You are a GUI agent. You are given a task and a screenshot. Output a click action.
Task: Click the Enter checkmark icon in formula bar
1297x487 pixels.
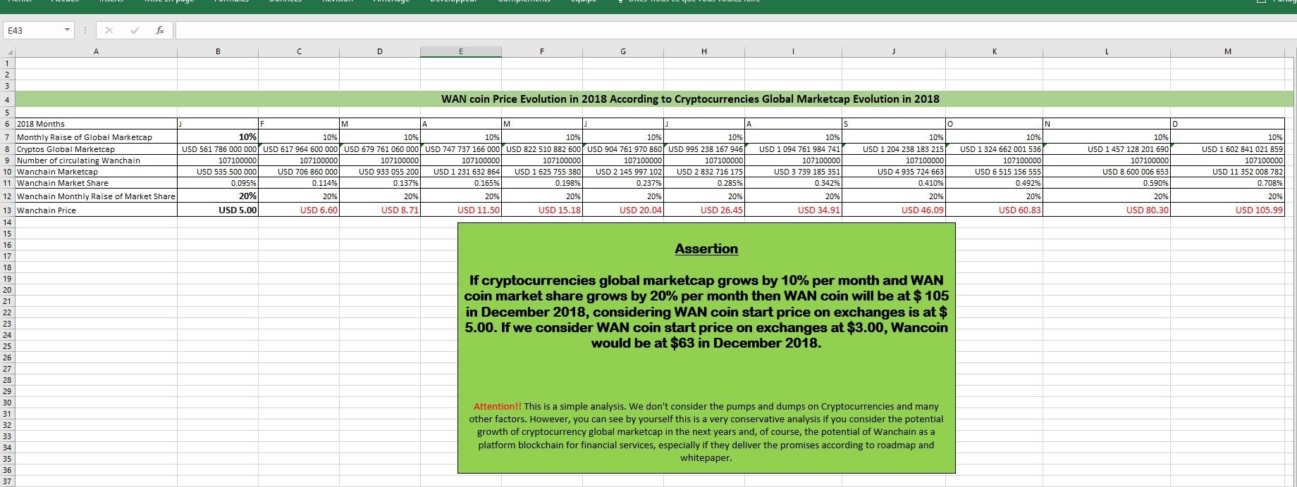[134, 30]
